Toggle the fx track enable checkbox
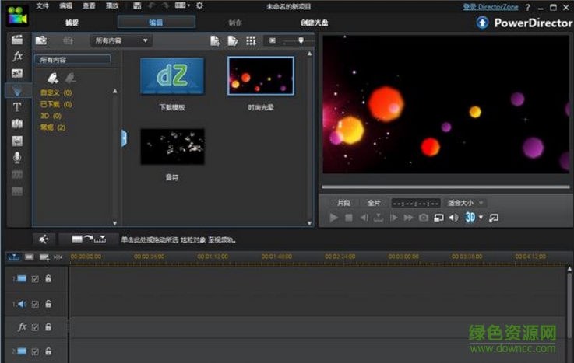 click(x=35, y=327)
